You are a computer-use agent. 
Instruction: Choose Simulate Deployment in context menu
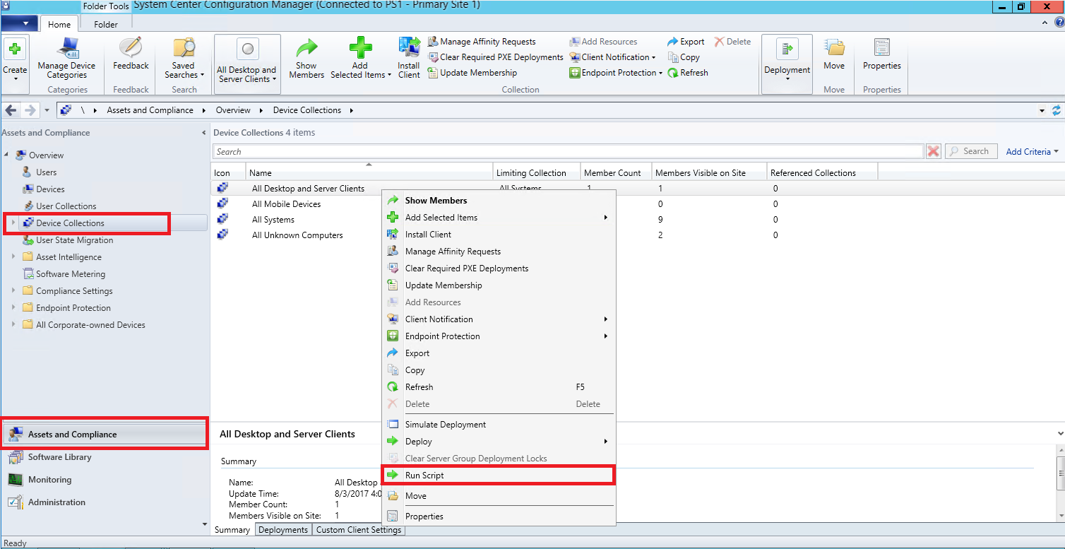tap(499, 425)
